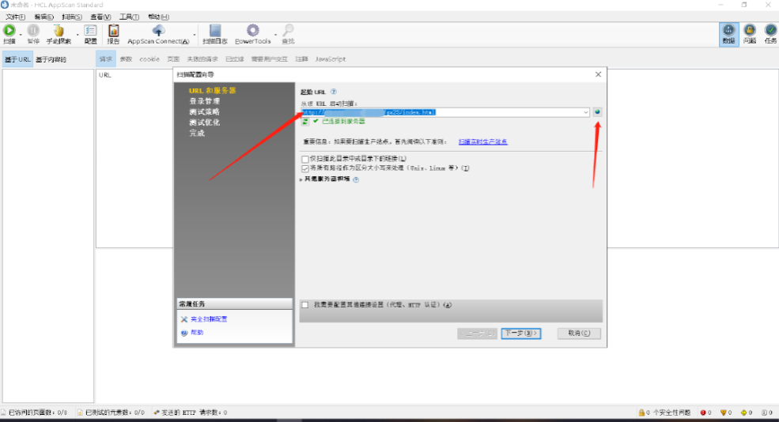The width and height of the screenshot is (779, 422).
Task: Switch to the JavaScript tab
Action: [331, 58]
